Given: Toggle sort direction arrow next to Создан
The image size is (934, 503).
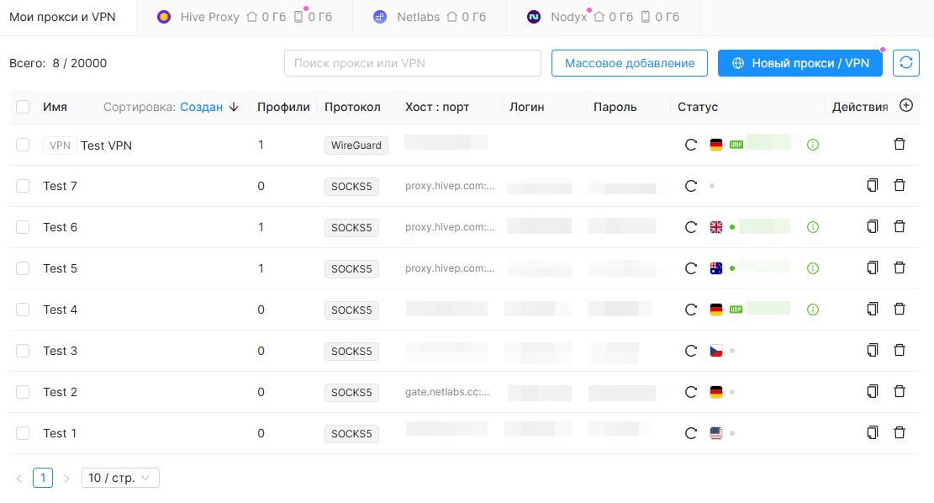Looking at the screenshot, I should [234, 107].
